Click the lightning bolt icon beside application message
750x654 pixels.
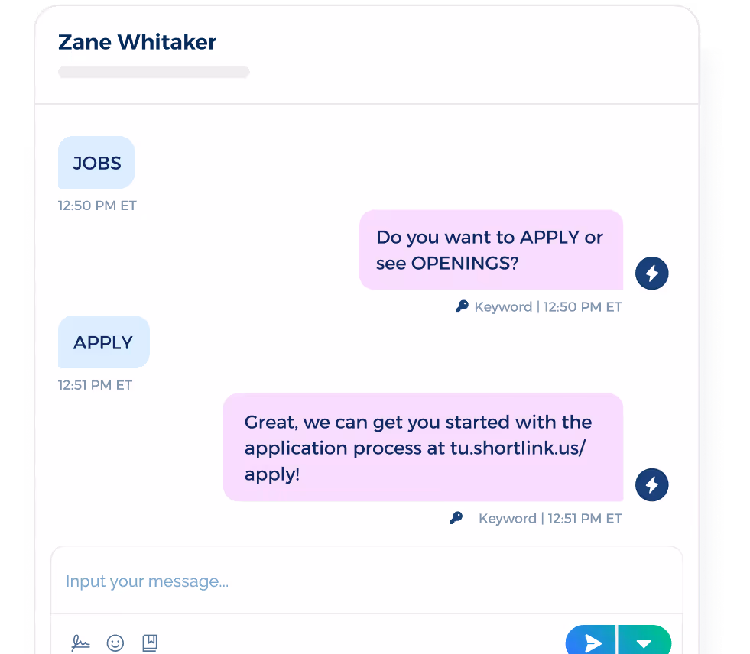click(652, 484)
